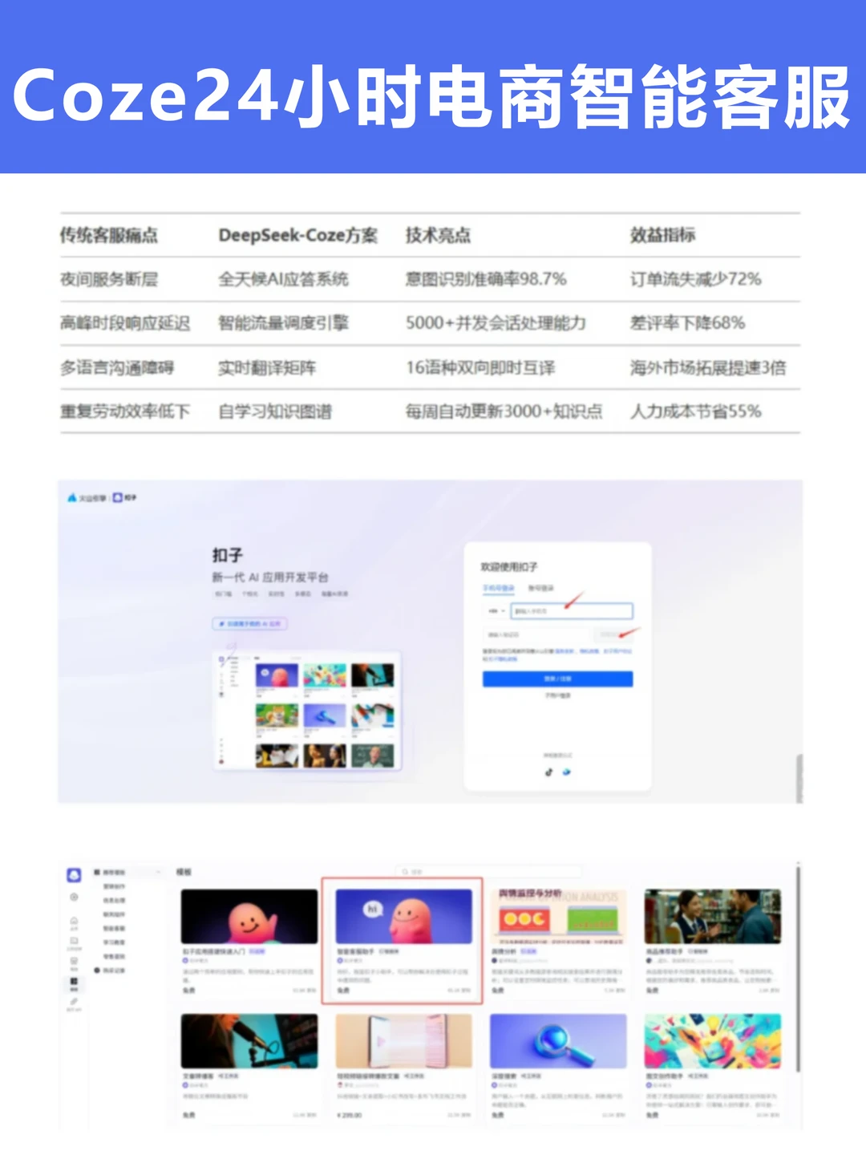Click the 多语言沟通障碍 cell

coord(117,367)
